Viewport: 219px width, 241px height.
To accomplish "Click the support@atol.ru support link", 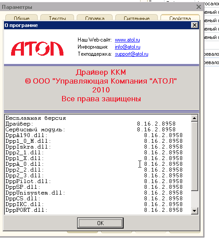I will 132,54.
